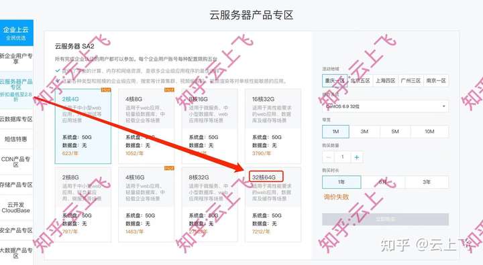Screen dimensions: 483x265
Task: Click the 623/年 price text
Action: [x=70, y=153]
